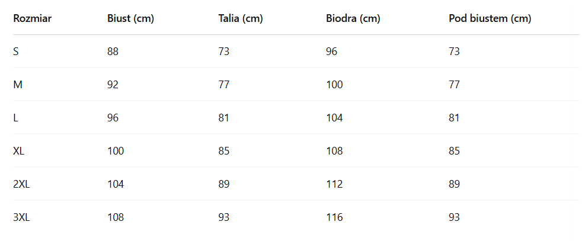Select bust value 92 for size M
Viewport: 582px width, 241px height.
tap(113, 85)
